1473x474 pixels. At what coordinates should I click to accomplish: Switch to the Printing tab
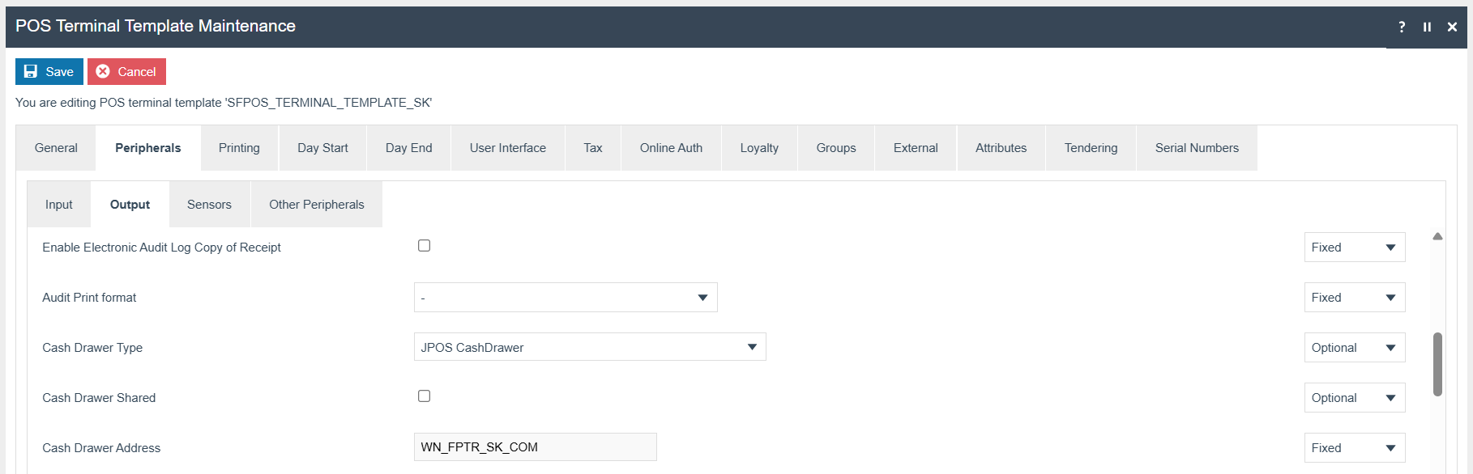[239, 148]
